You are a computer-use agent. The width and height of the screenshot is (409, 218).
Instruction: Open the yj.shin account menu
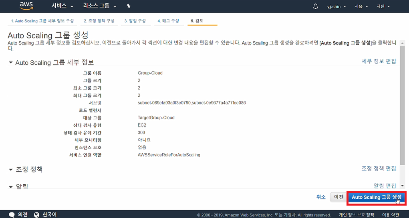click(336, 6)
